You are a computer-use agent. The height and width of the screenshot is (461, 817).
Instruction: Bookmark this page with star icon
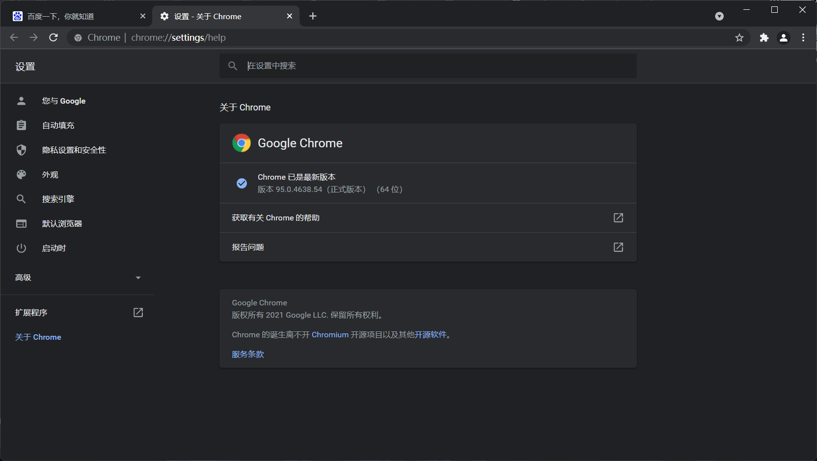(739, 38)
